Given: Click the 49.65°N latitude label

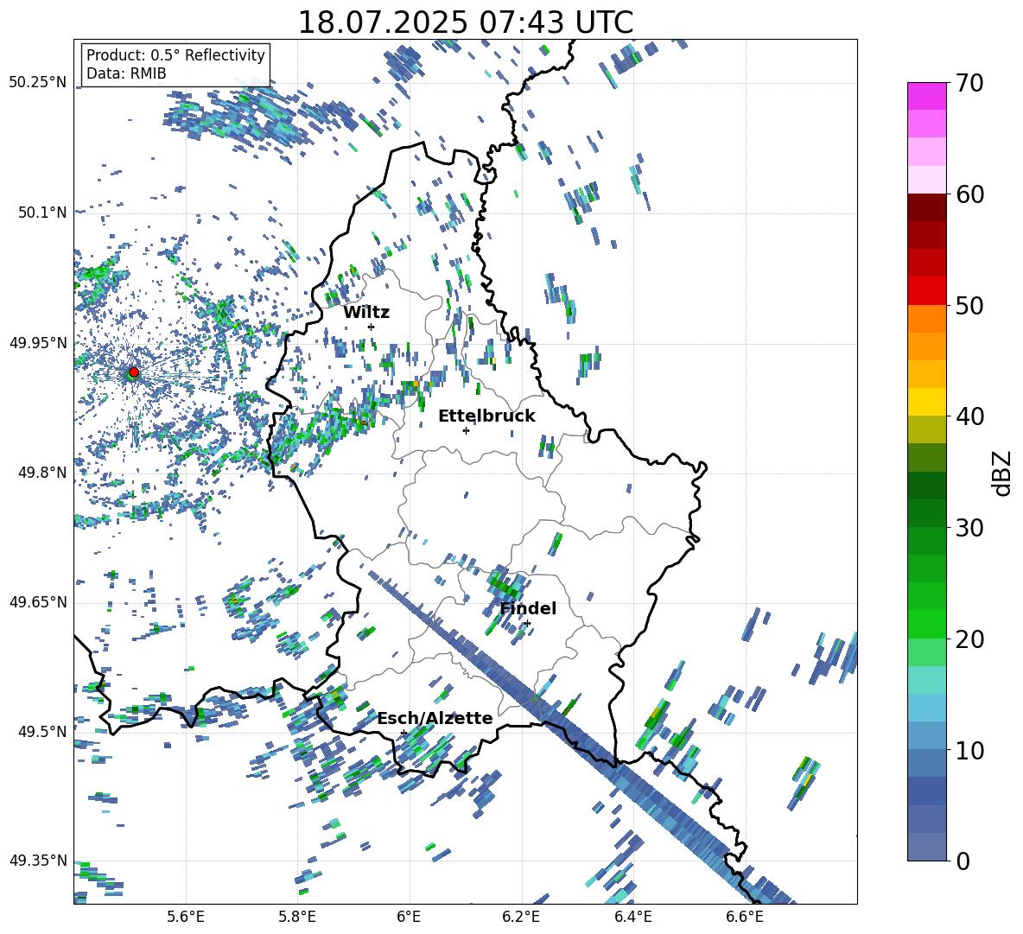Looking at the screenshot, I should [38, 601].
